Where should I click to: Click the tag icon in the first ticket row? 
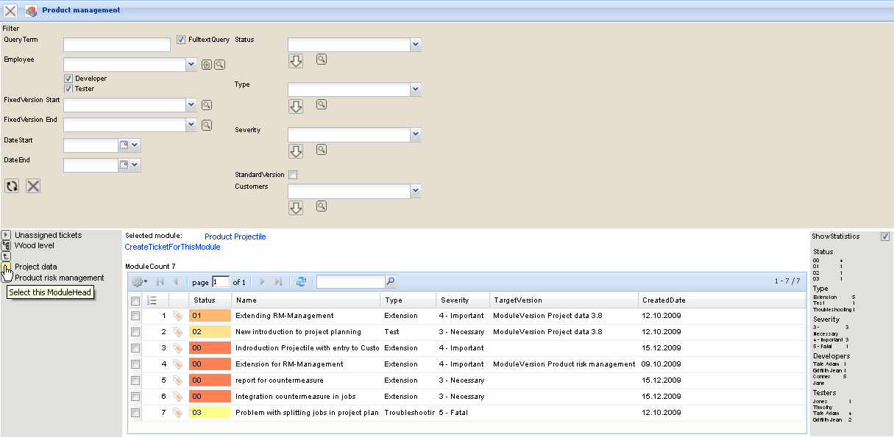(x=177, y=316)
